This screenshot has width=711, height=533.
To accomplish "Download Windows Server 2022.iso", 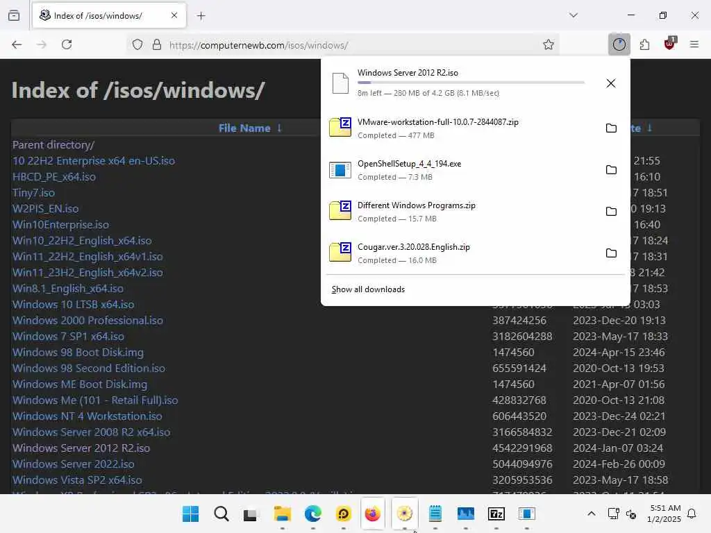I will [x=74, y=464].
